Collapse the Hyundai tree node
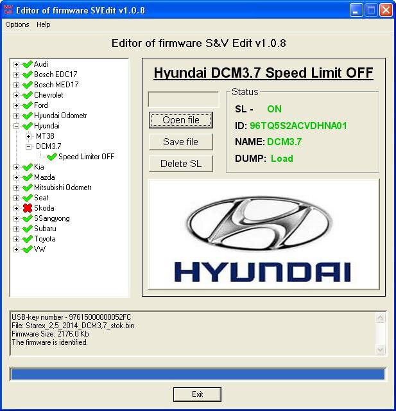Screen dimensions: 396x411 point(16,126)
